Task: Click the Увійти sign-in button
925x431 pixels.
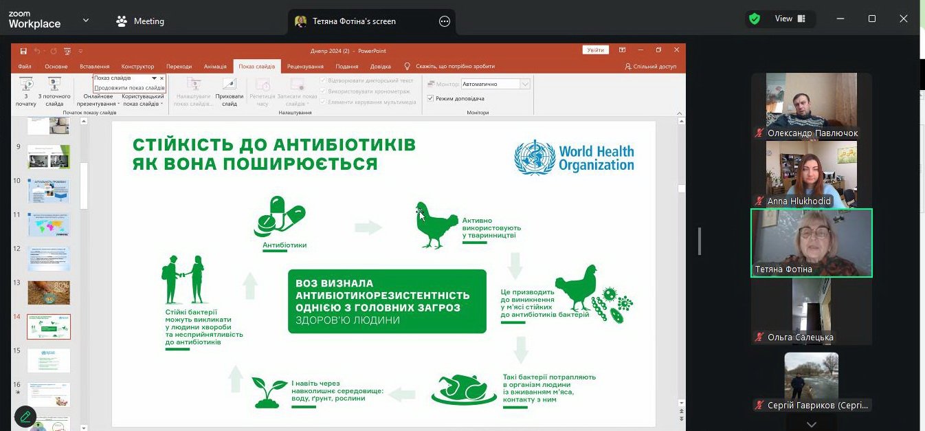Action: pyautogui.click(x=595, y=50)
